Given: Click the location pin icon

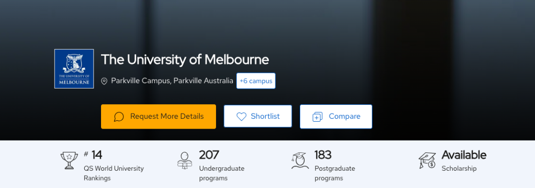Looking at the screenshot, I should 105,81.
